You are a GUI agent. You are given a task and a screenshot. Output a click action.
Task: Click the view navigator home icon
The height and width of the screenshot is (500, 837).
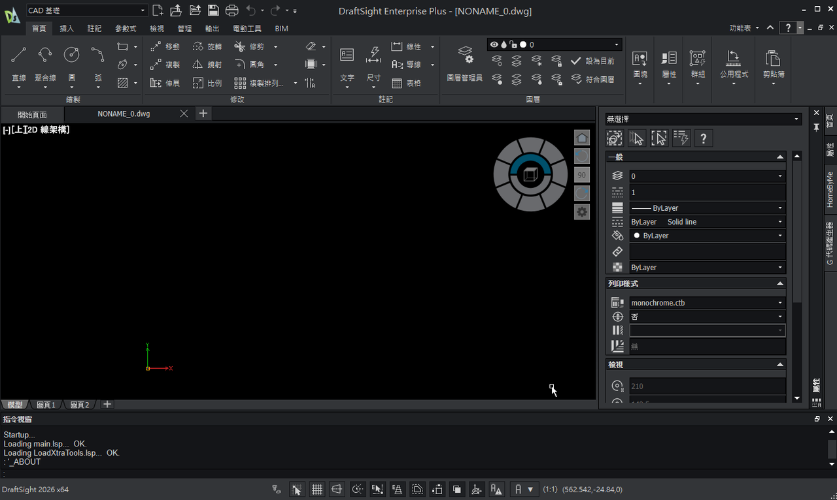coord(582,138)
